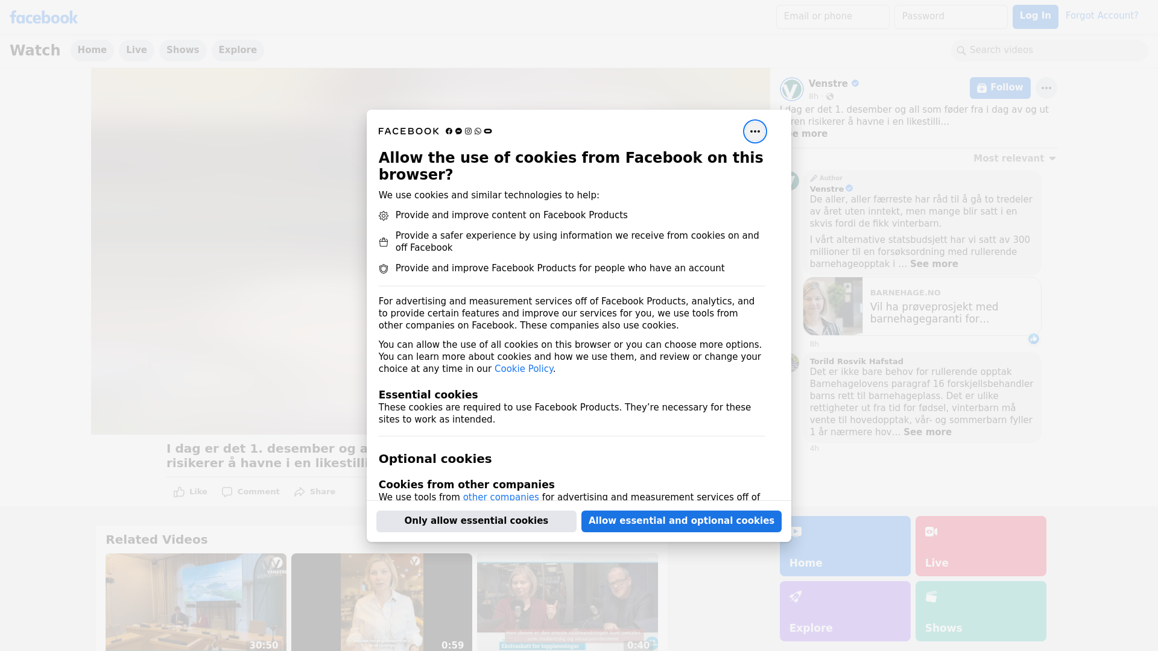Open the 0:59 related video thumbnail
1158x651 pixels.
382,602
